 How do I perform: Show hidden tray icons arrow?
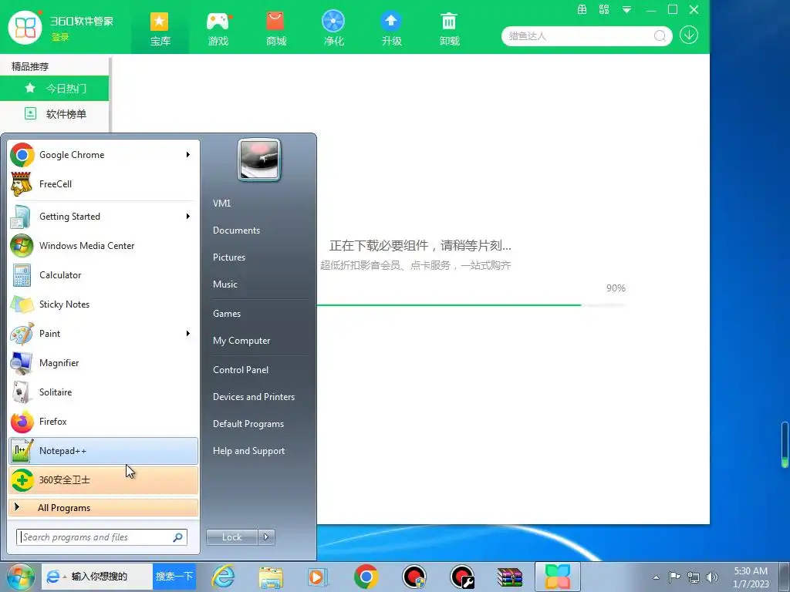(656, 577)
